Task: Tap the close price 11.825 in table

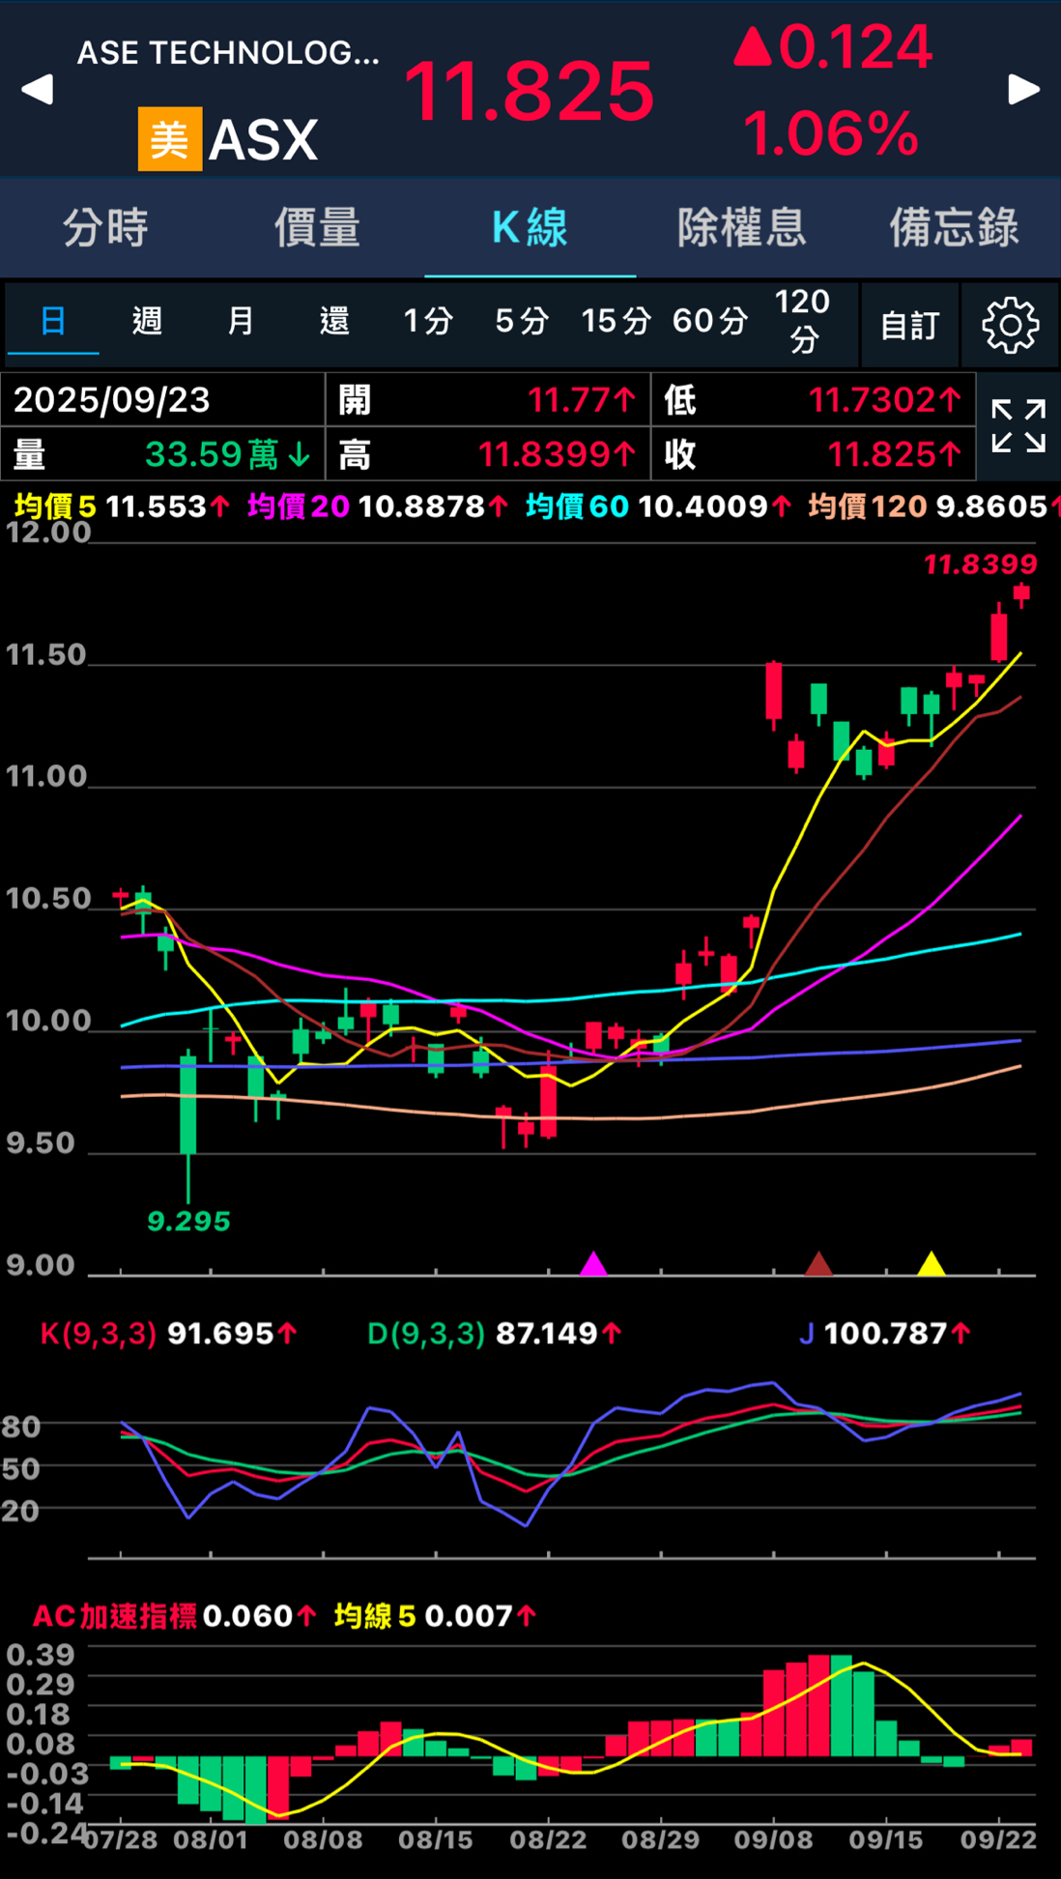Action: click(x=895, y=454)
